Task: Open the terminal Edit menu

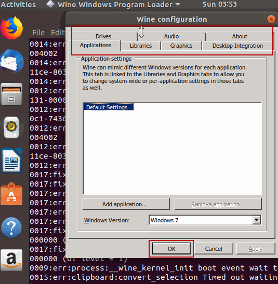Action: coord(58,33)
